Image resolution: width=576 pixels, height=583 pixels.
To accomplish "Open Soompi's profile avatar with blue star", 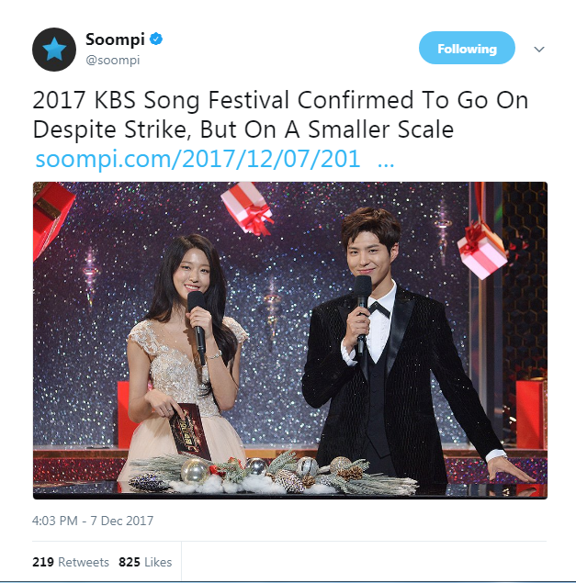I will click(x=54, y=49).
